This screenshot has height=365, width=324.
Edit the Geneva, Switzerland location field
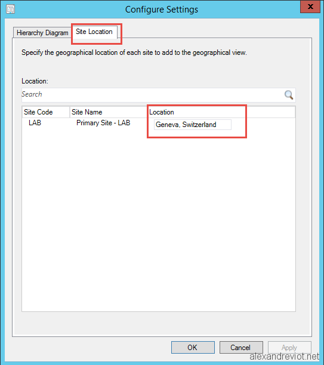192,125
